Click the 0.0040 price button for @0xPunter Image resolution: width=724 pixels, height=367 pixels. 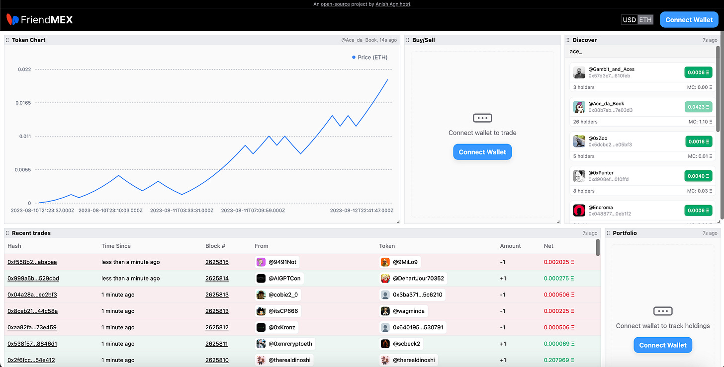(698, 176)
